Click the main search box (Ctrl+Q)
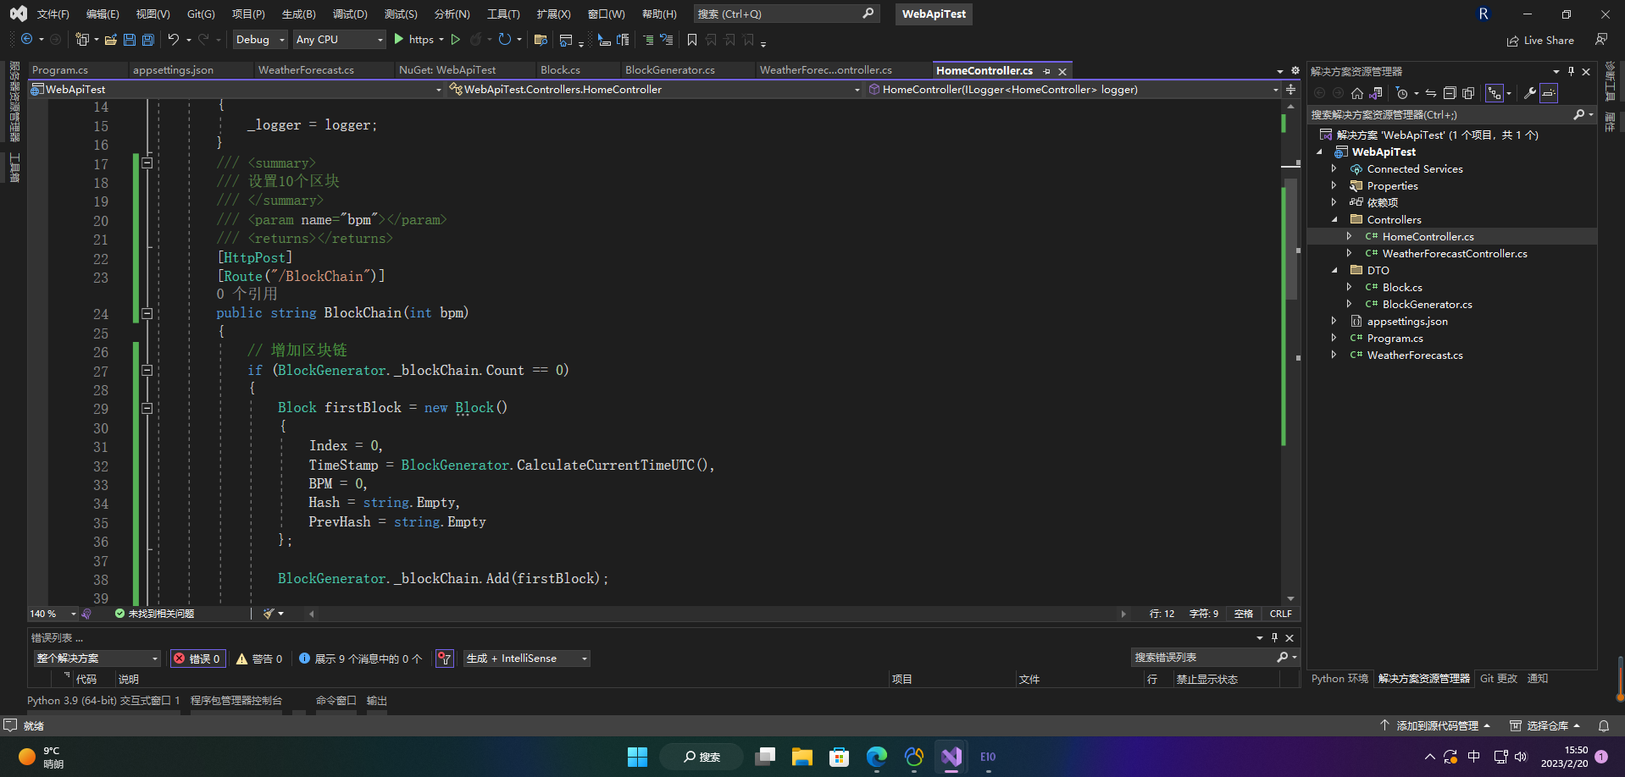 point(786,14)
